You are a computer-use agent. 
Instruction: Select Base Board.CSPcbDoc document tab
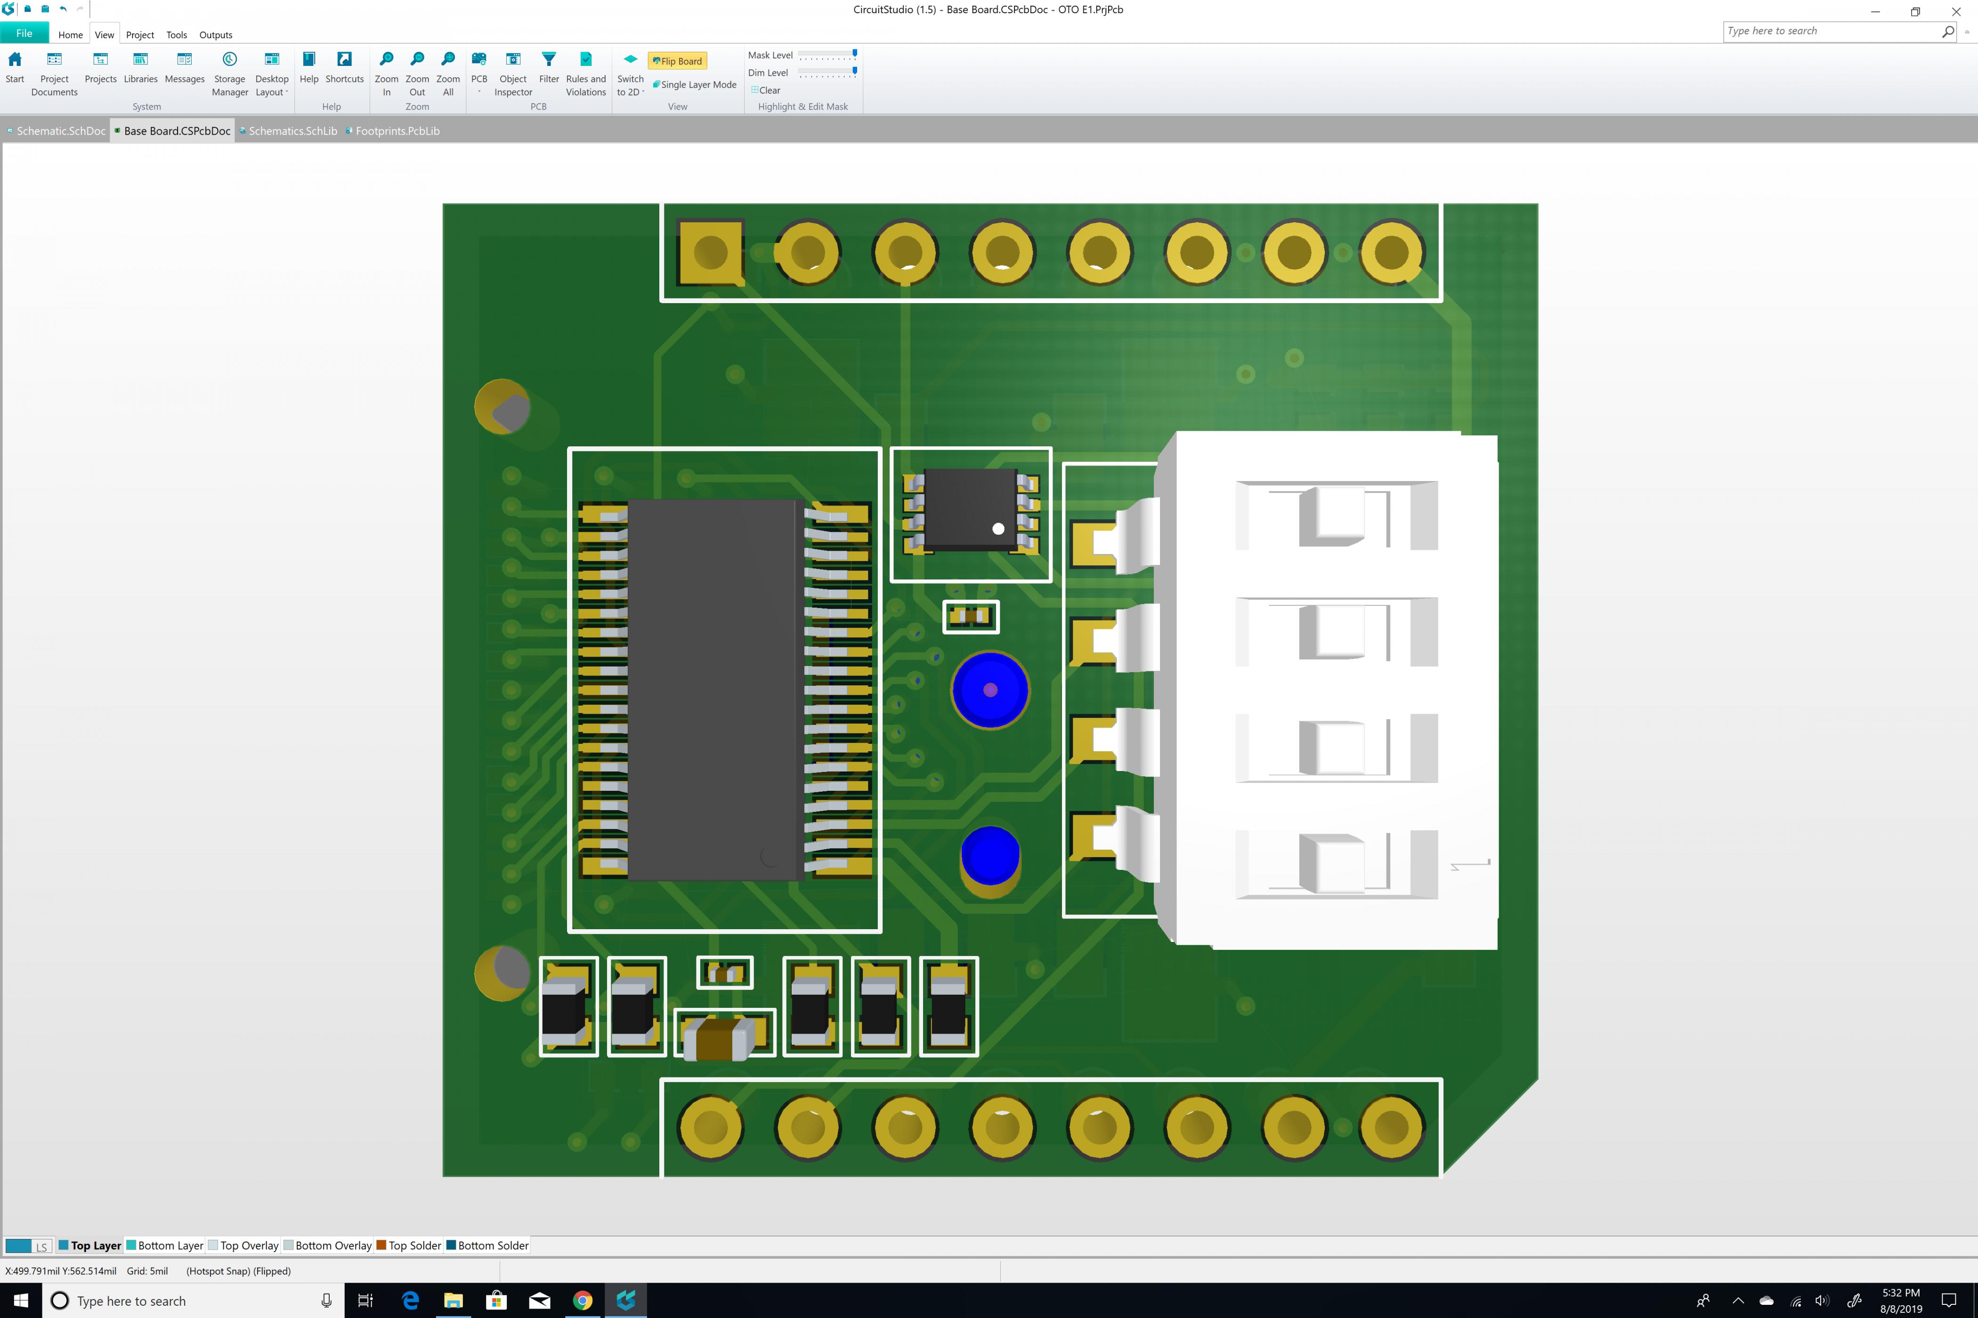coord(172,131)
